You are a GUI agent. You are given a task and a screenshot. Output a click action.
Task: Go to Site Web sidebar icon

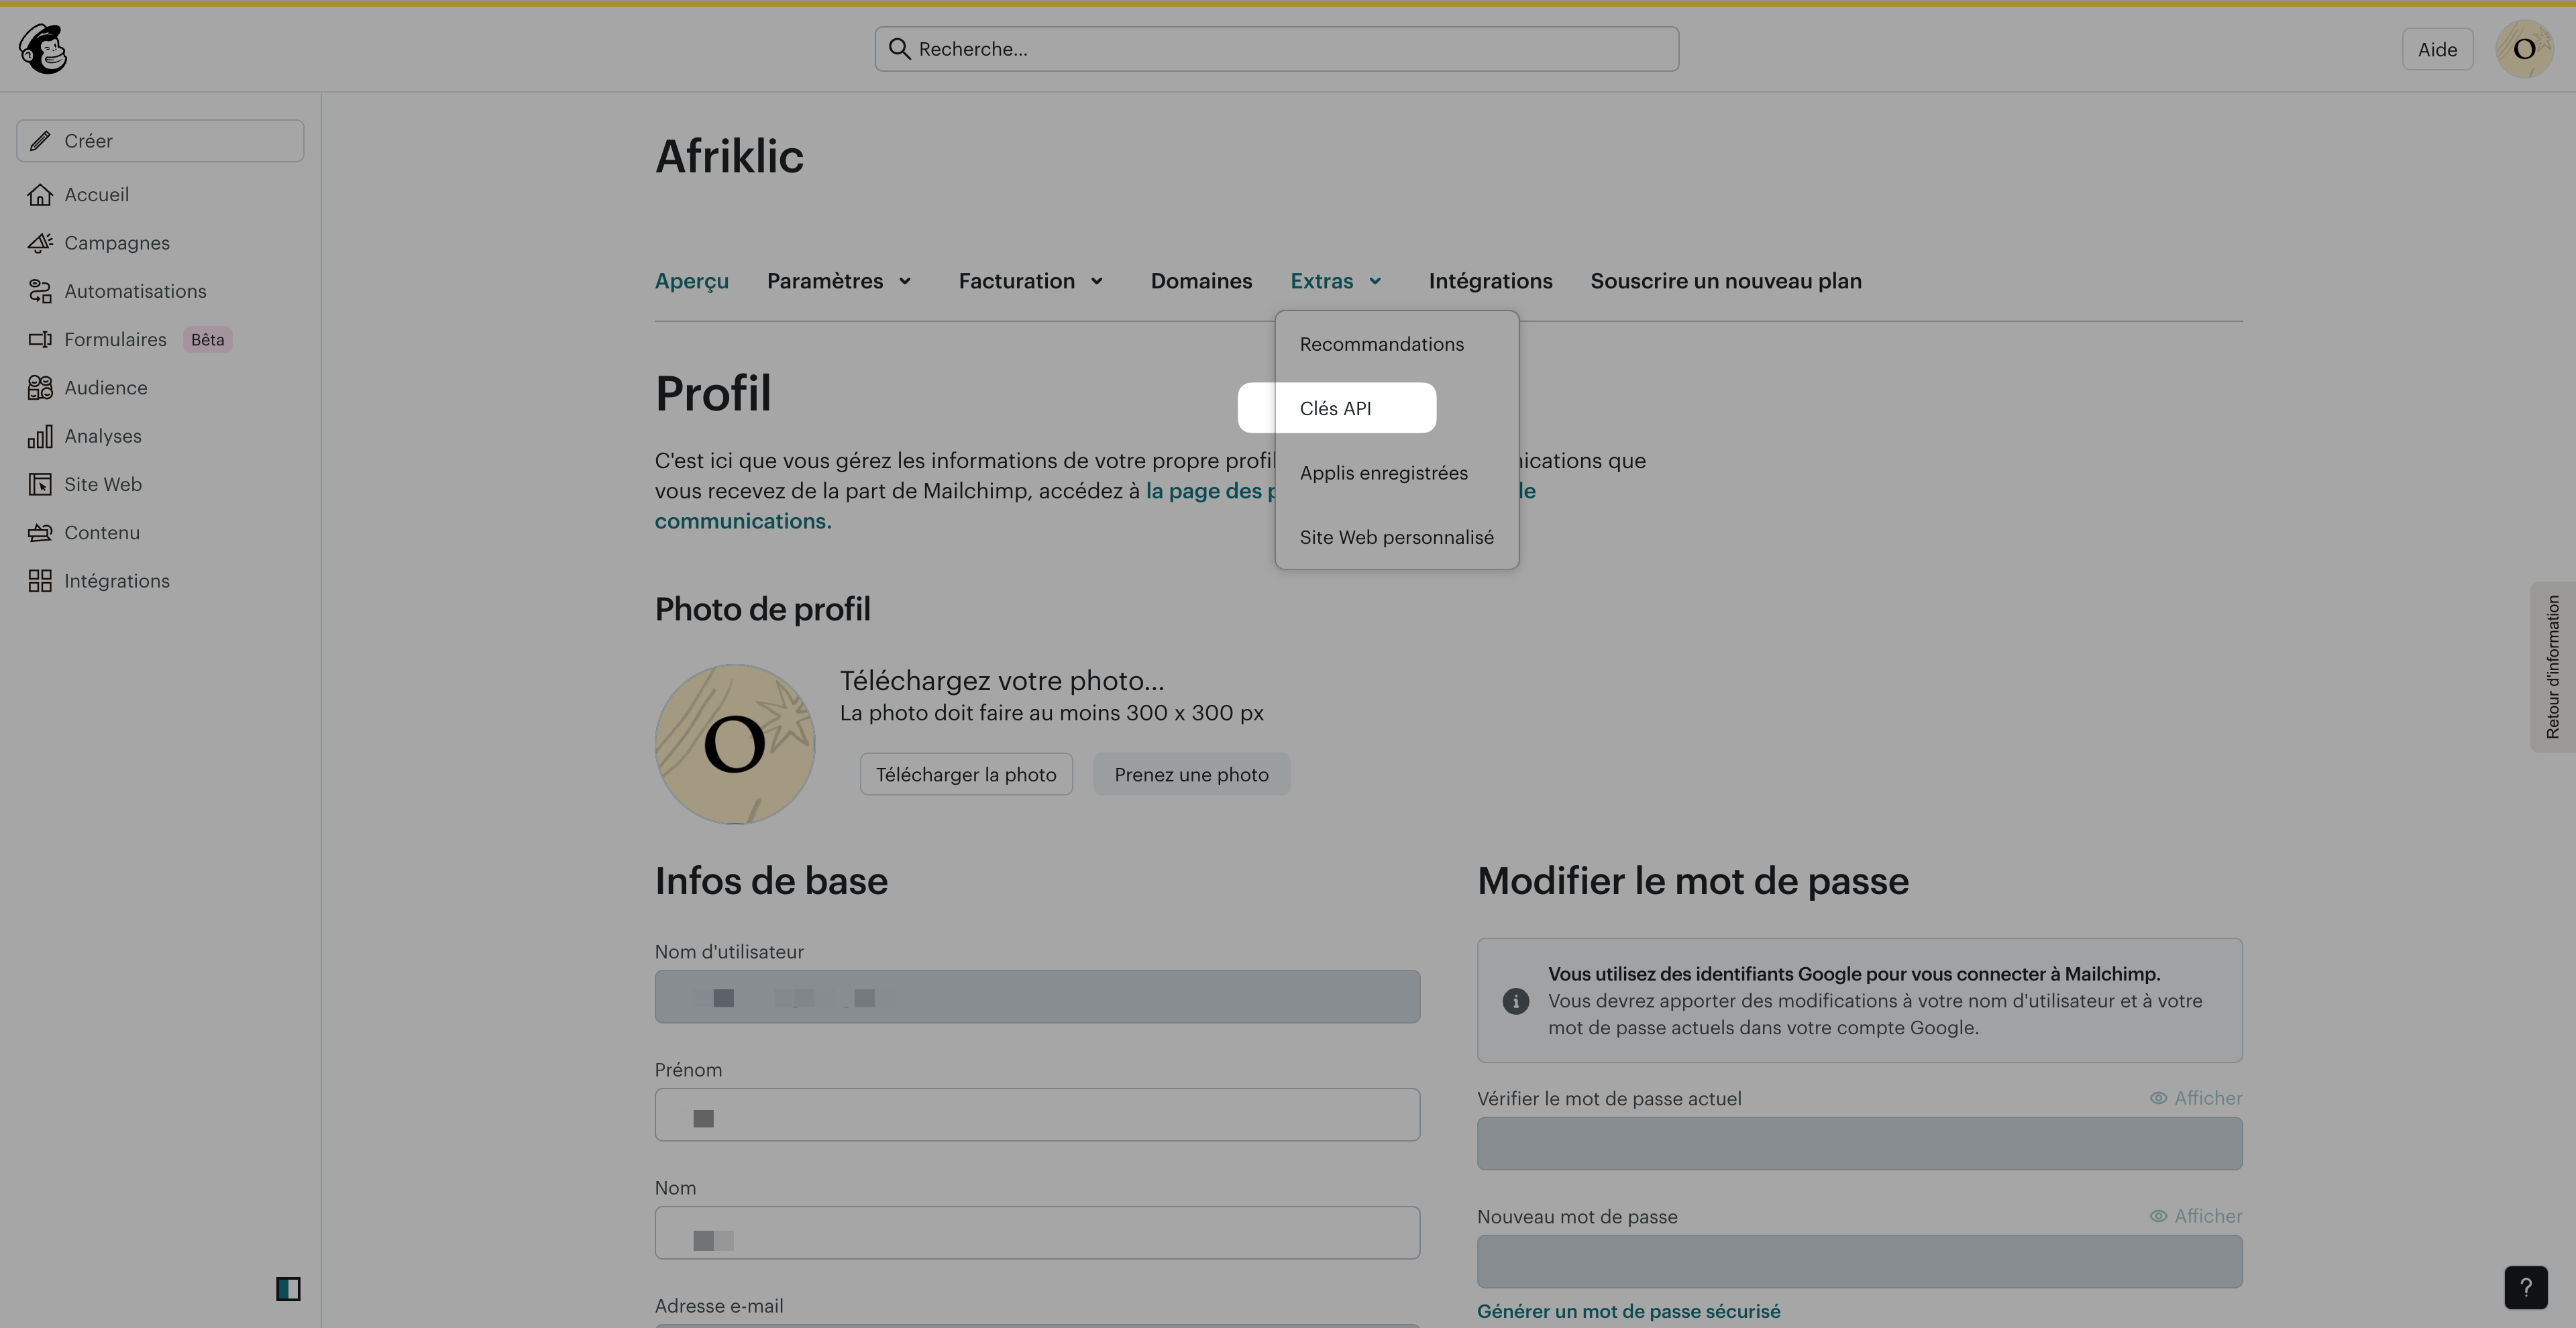pyautogui.click(x=40, y=484)
